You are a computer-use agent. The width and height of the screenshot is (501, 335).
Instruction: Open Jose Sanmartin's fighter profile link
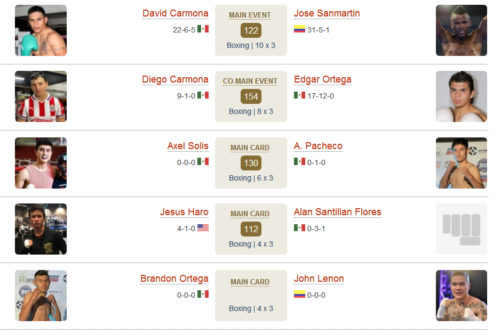327,13
